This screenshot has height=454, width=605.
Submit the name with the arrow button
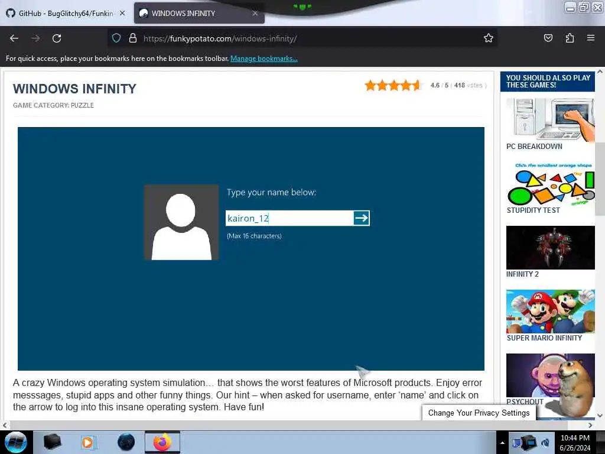[x=362, y=218]
